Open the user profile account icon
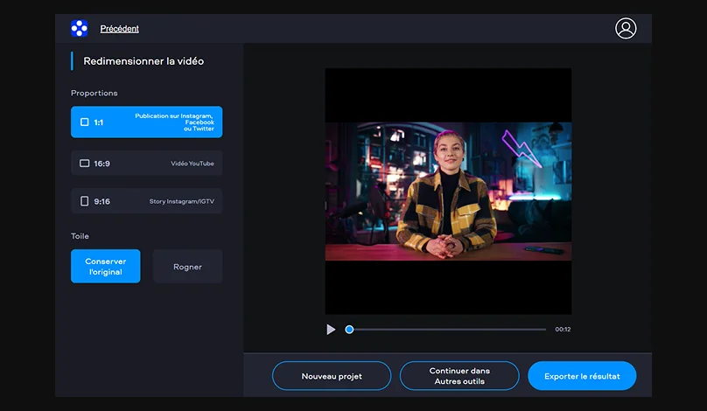 [x=626, y=28]
